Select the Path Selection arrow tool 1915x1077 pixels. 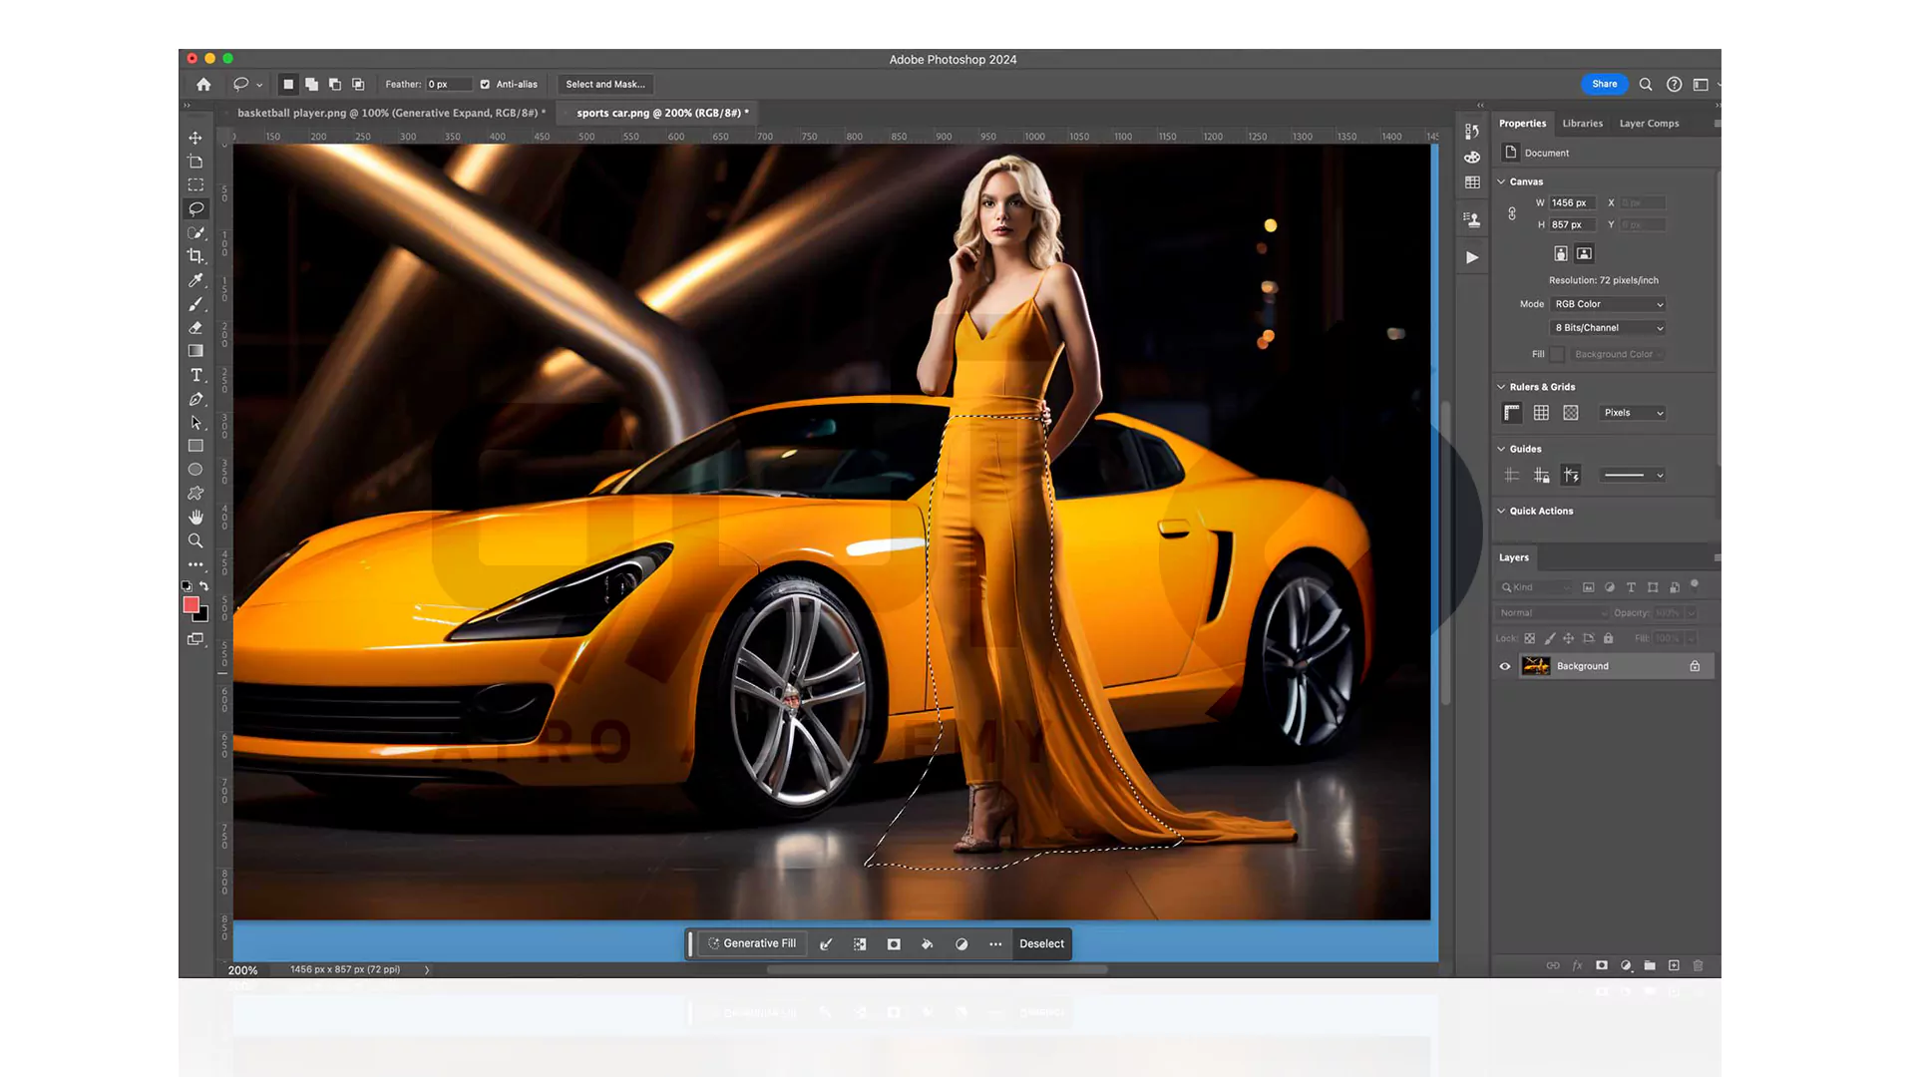click(195, 423)
